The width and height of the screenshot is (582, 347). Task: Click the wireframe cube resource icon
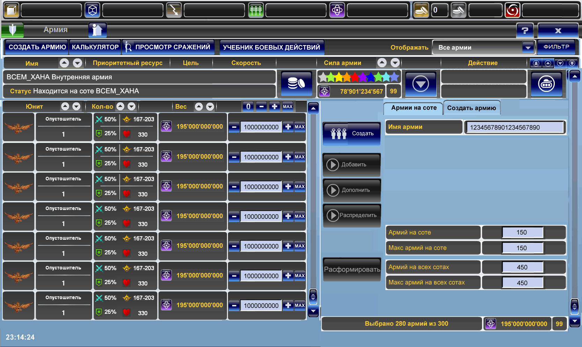[93, 10]
